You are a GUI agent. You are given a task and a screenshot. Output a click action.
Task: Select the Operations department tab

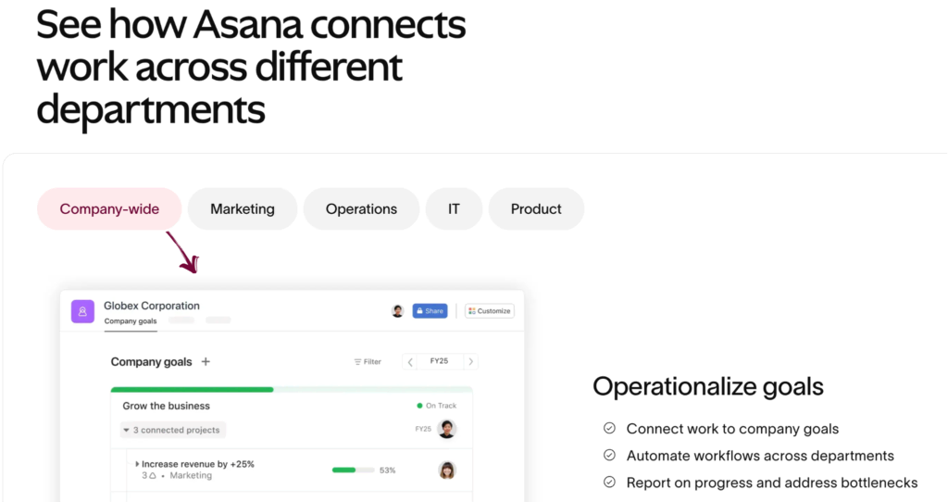click(x=361, y=209)
